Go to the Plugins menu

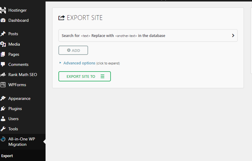coord(15,109)
